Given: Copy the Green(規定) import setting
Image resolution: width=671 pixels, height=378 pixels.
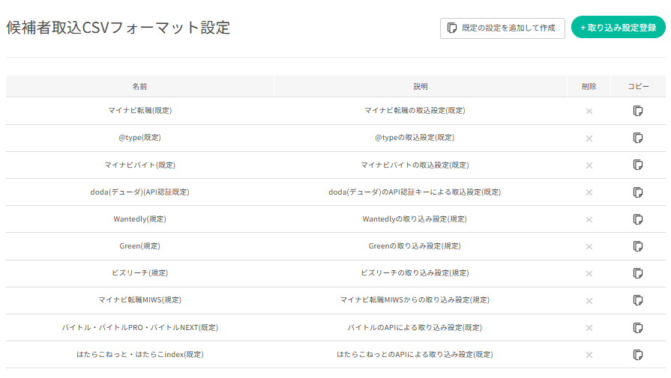Looking at the screenshot, I should [638, 246].
